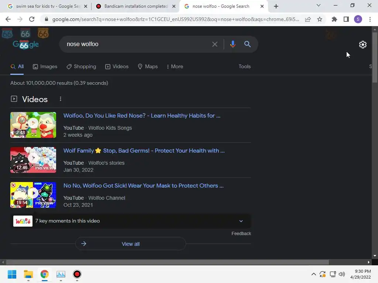Play the 12:46 Bad Germs thumbnail

tap(33, 160)
